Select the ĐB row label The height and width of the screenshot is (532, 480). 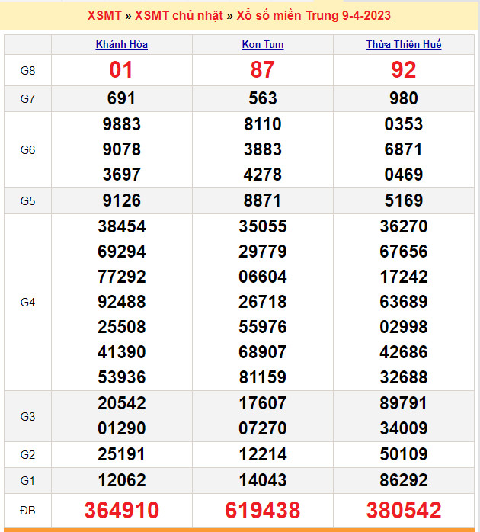[x=28, y=510]
